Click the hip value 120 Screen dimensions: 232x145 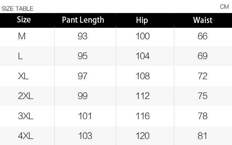pos(142,136)
